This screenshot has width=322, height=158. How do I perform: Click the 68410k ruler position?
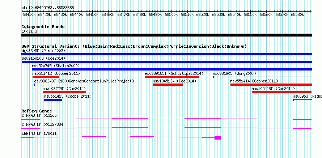[x=29, y=14]
